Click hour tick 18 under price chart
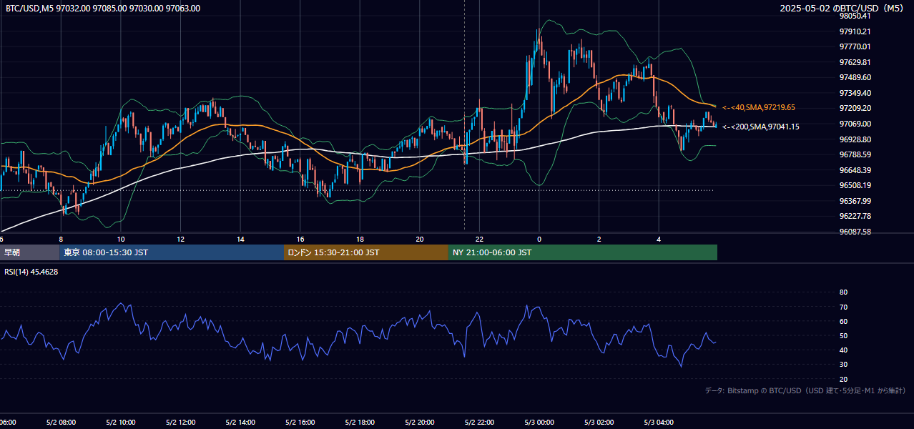This screenshot has height=429, width=914. tap(360, 239)
